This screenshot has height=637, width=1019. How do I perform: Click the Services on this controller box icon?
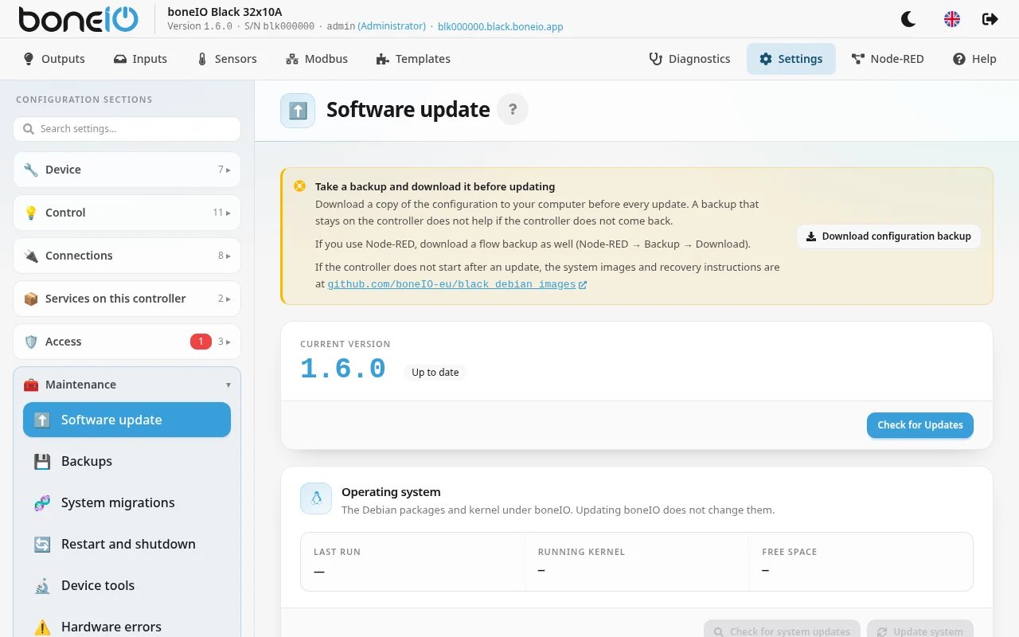coord(31,299)
